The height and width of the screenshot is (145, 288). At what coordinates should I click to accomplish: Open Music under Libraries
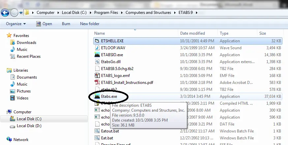(22, 84)
